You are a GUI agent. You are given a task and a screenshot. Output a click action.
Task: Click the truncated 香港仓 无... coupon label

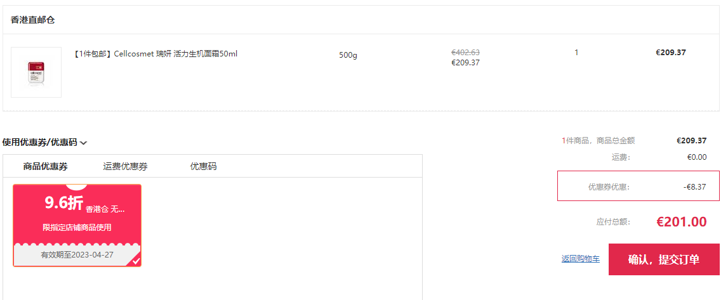point(105,209)
